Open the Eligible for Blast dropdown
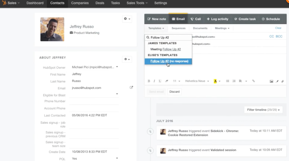The width and height of the screenshot is (289, 161). point(95,94)
